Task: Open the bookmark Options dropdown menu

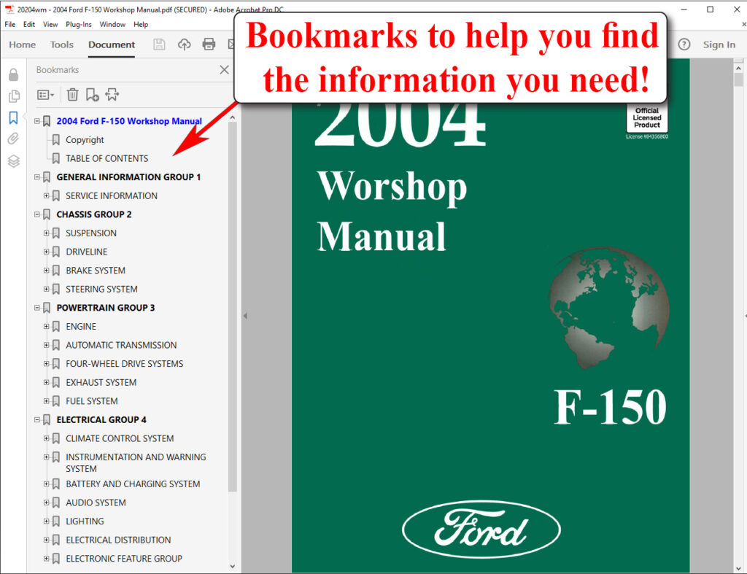Action: click(46, 95)
